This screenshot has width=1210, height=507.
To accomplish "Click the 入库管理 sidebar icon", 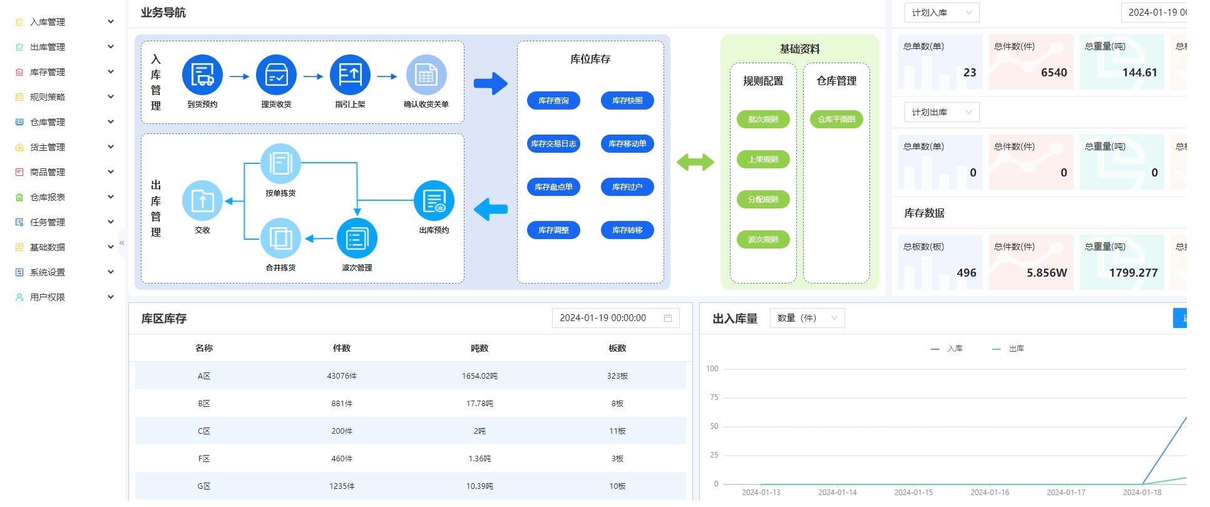I will [19, 22].
